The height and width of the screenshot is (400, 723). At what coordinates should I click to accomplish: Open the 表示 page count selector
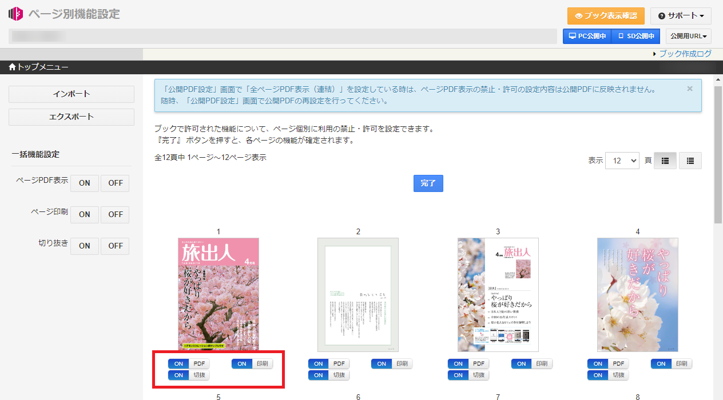pos(622,161)
